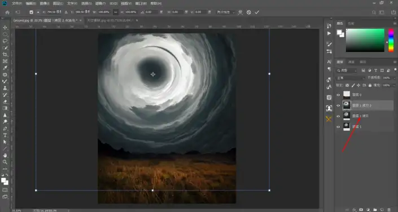The height and width of the screenshot is (212, 398).
Task: Pick a color in the color field
Action: [365, 40]
